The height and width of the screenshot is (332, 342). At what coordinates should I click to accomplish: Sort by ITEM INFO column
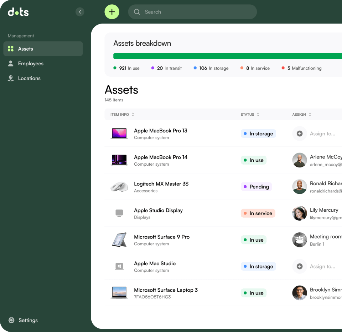click(122, 115)
